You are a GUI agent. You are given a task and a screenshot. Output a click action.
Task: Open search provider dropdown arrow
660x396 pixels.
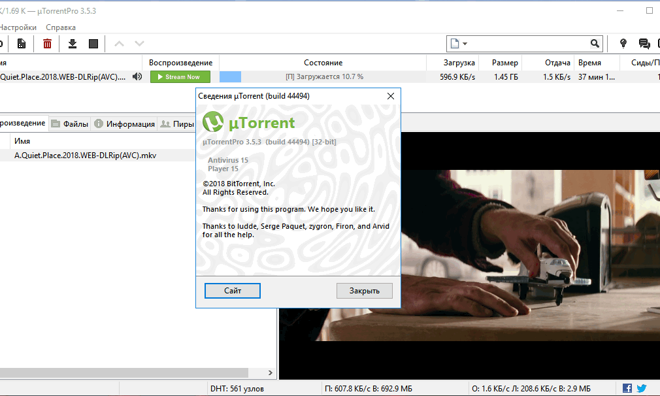(465, 43)
